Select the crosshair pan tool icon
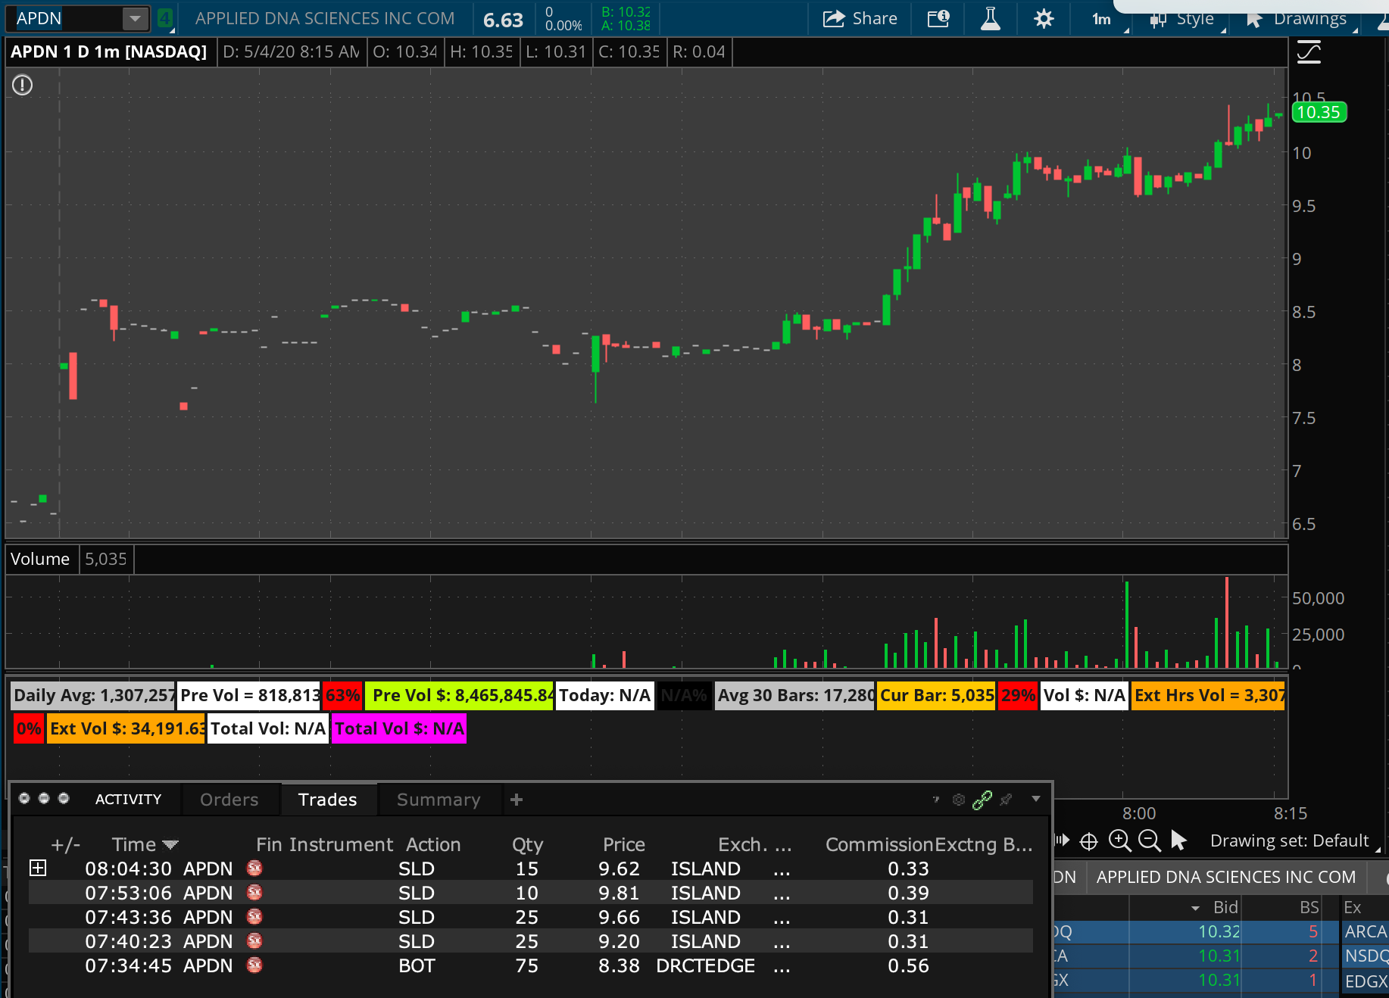1389x998 pixels. click(1088, 841)
